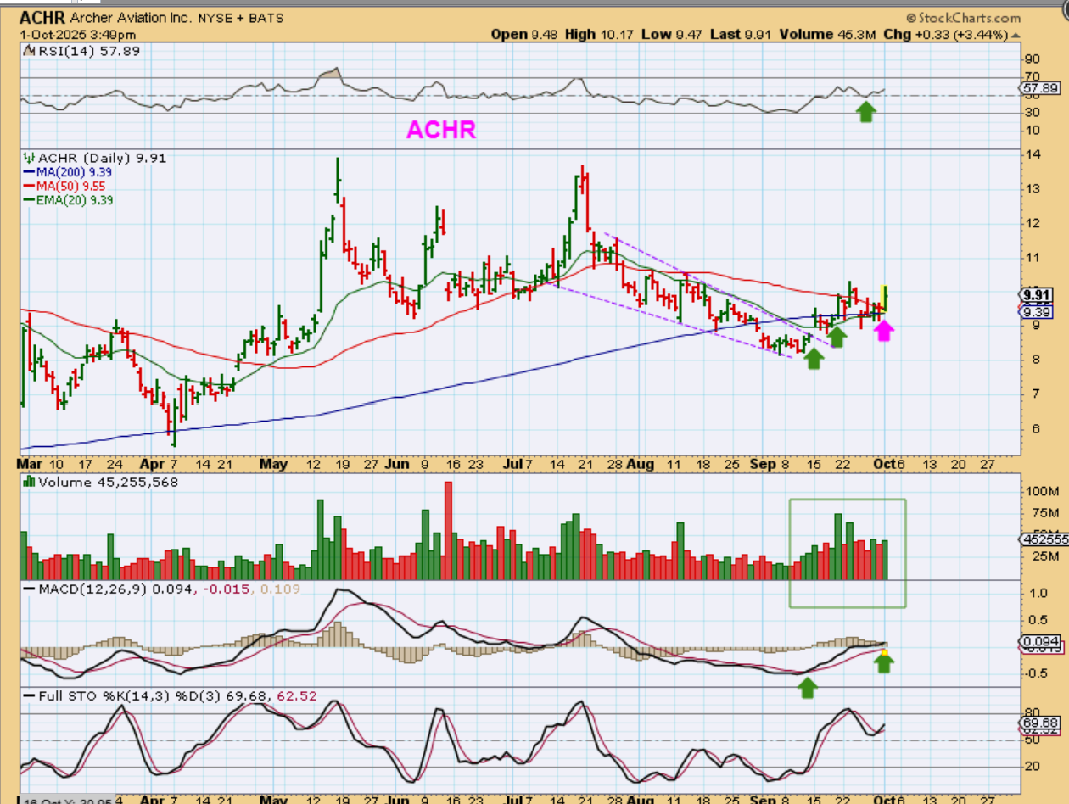Image resolution: width=1069 pixels, height=804 pixels.
Task: Click the EMA(20) 9.39 legend entry
Action: pyautogui.click(x=70, y=200)
